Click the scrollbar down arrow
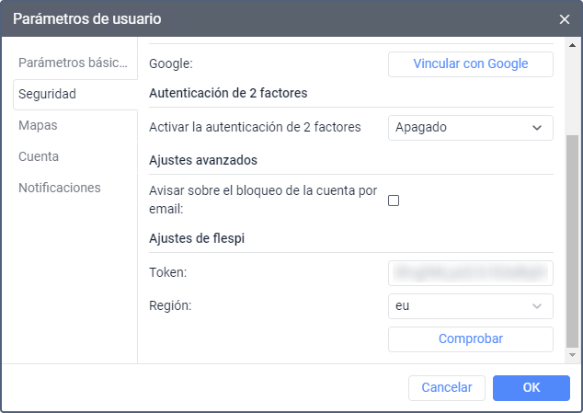The image size is (583, 413). [x=573, y=354]
